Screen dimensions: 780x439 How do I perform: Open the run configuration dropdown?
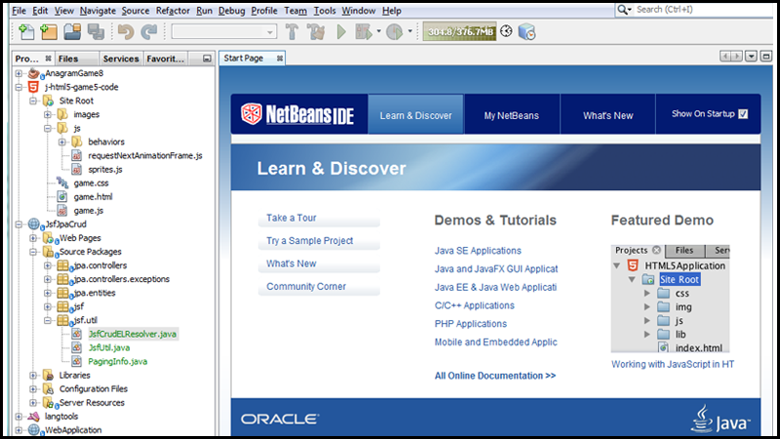click(270, 32)
